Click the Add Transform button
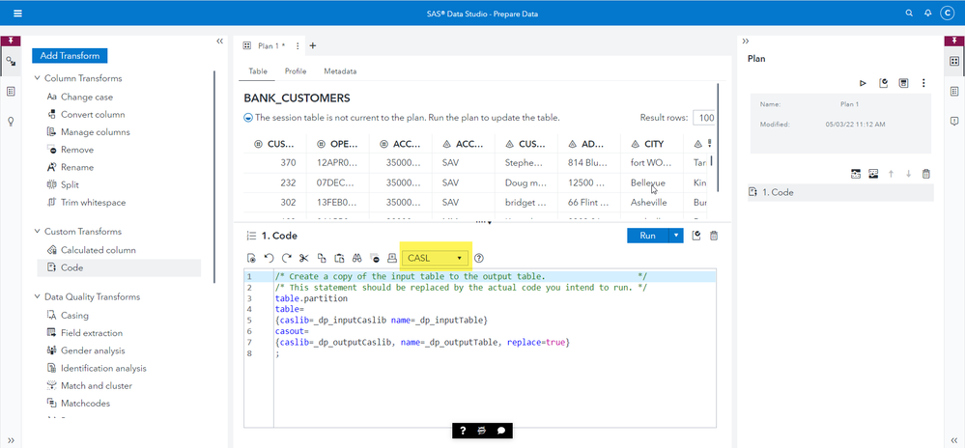The height and width of the screenshot is (448, 965). pyautogui.click(x=70, y=56)
